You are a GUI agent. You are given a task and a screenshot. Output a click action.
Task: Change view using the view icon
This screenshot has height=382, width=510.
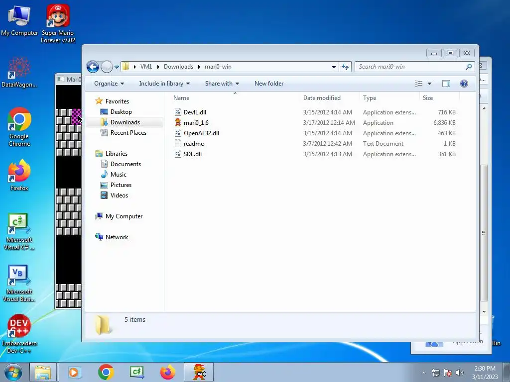[418, 84]
